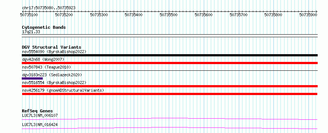Click the red dgv42n68 variant bar
328x133 pixels.
170,63
